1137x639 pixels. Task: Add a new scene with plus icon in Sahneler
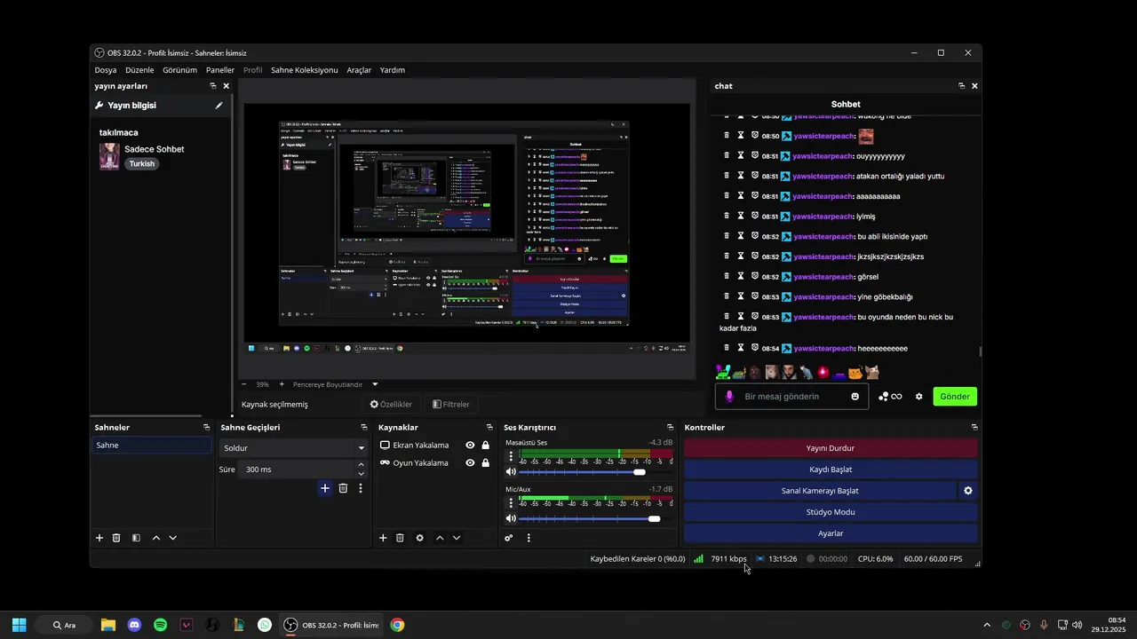pos(99,538)
